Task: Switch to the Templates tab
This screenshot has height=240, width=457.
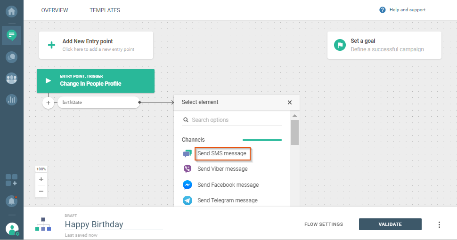Action: tap(105, 10)
